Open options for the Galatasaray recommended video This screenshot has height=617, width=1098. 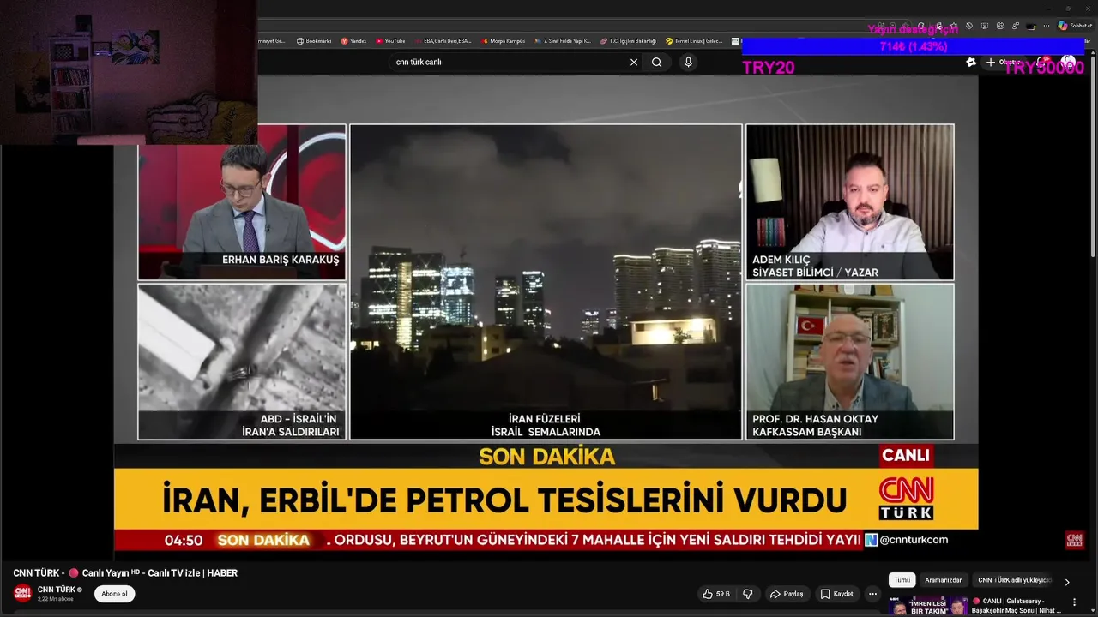(x=1075, y=602)
